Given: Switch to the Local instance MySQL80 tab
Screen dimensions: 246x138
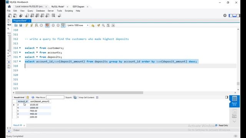Looking at the screenshot, I should [x=29, y=7].
